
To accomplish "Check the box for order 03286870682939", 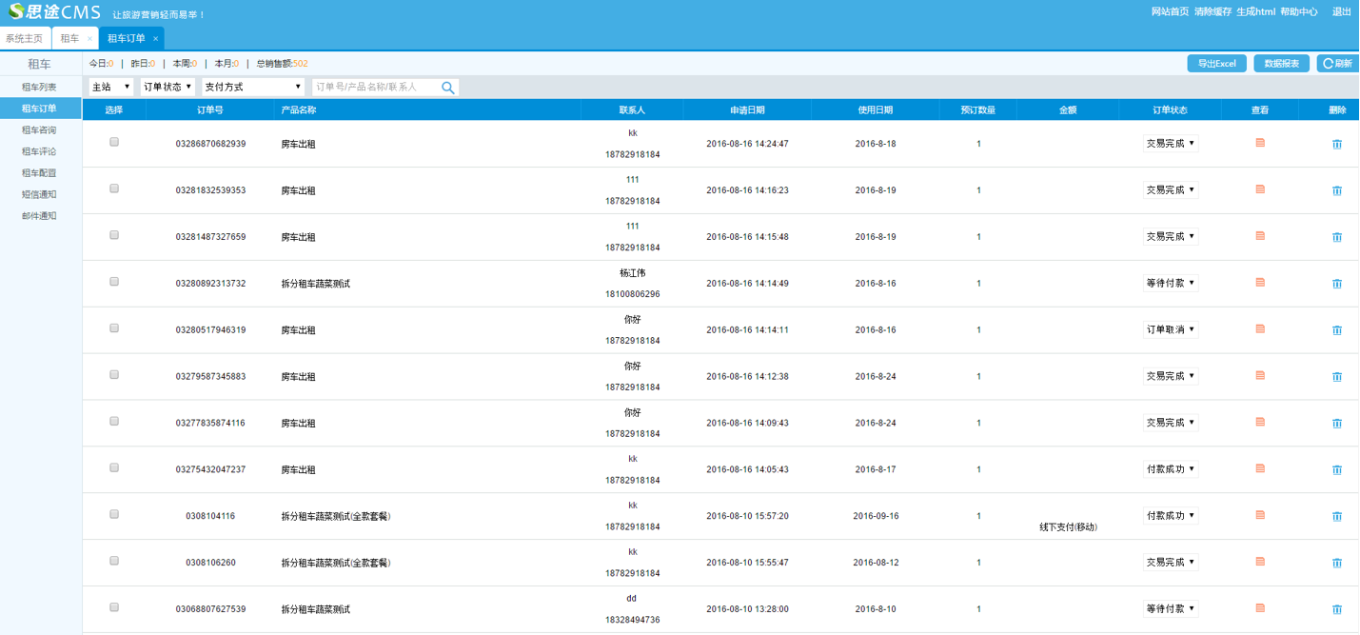I will [114, 142].
